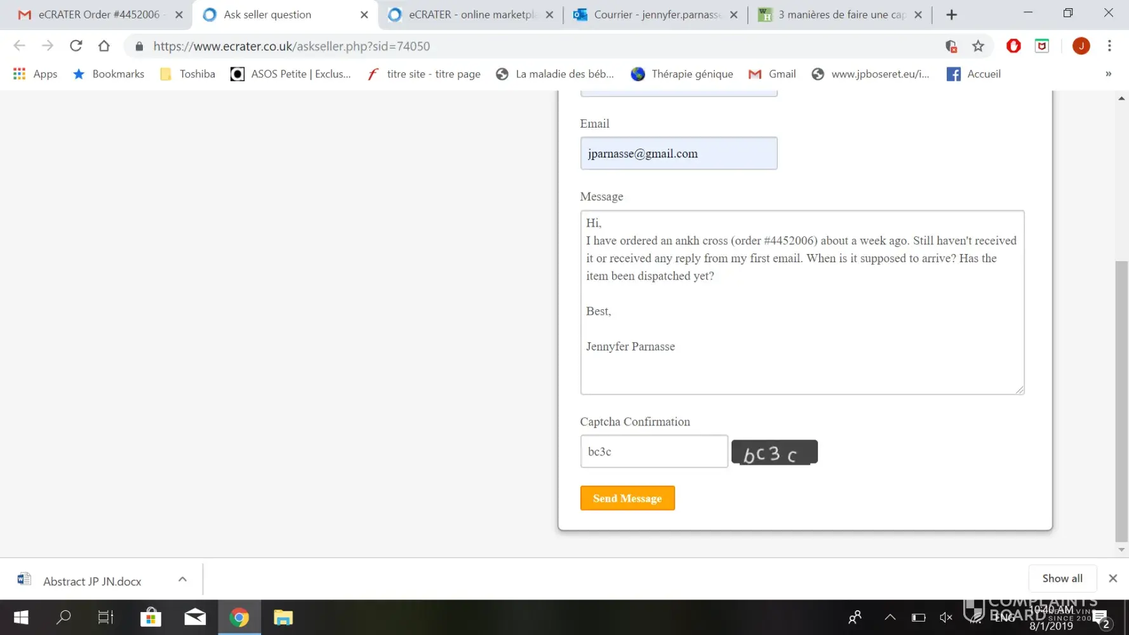Screen dimensions: 1129x635
Task: Show all downloads
Action: (1062, 578)
